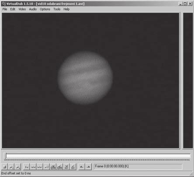Screen dimensions: 194x177
Task: Click the timeline position slider track
Action: tap(97, 156)
